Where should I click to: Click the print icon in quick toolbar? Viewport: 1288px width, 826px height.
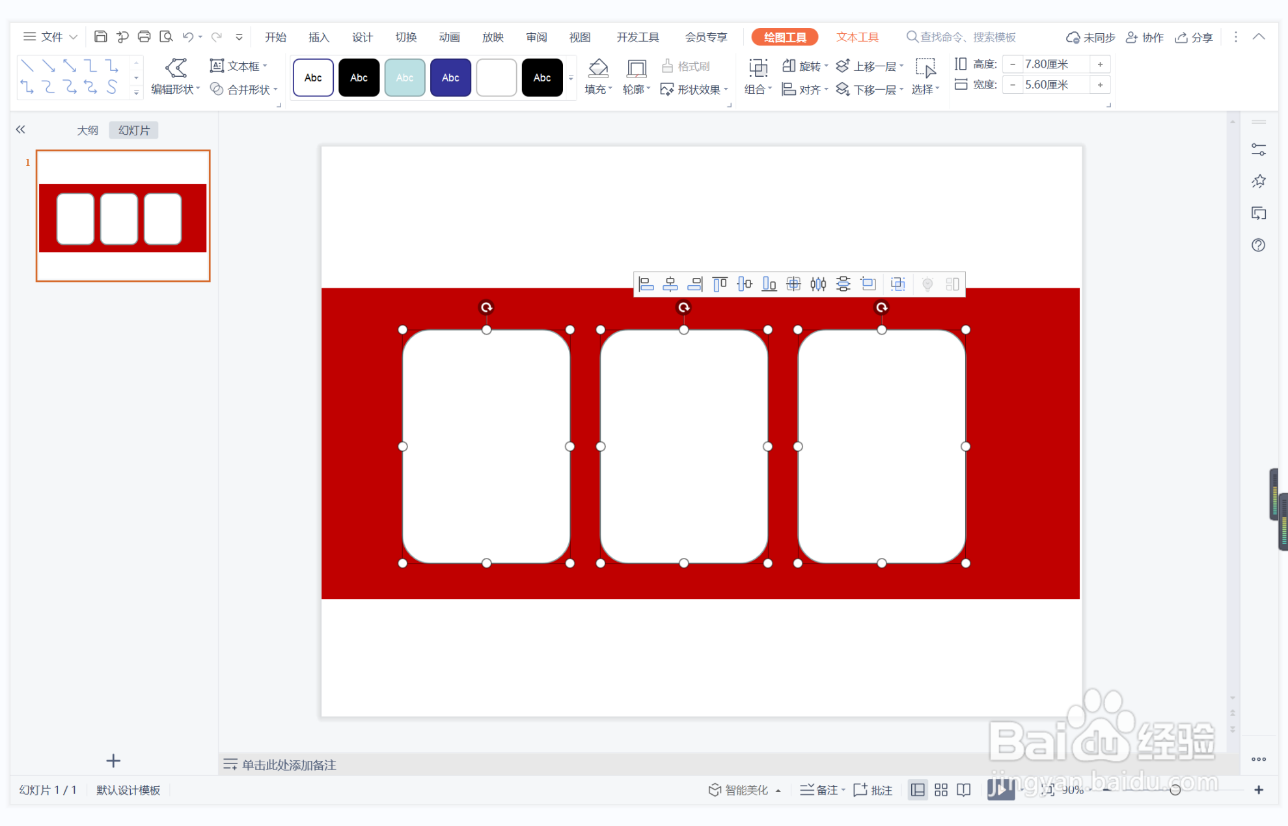tap(144, 36)
